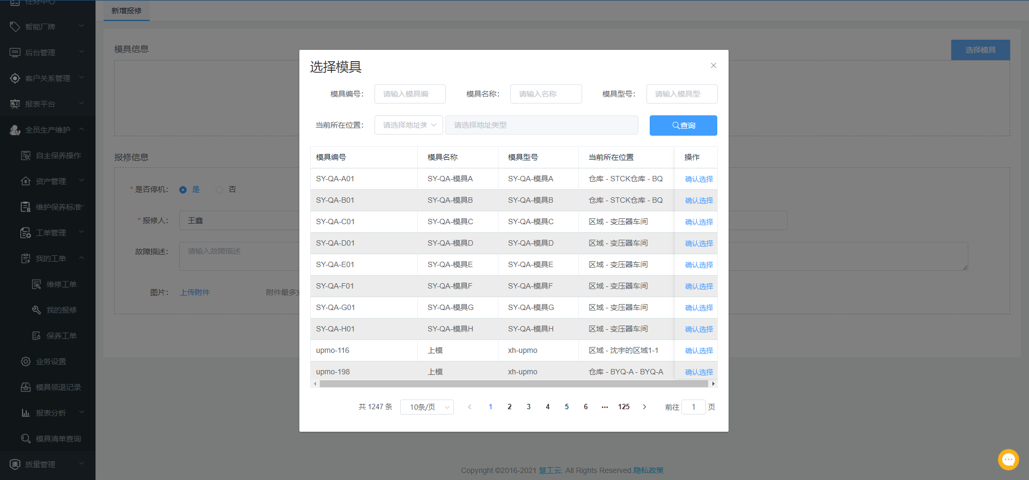This screenshot has width=1029, height=480.
Task: Open the 请选择地址类 location dropdown
Action: click(409, 125)
